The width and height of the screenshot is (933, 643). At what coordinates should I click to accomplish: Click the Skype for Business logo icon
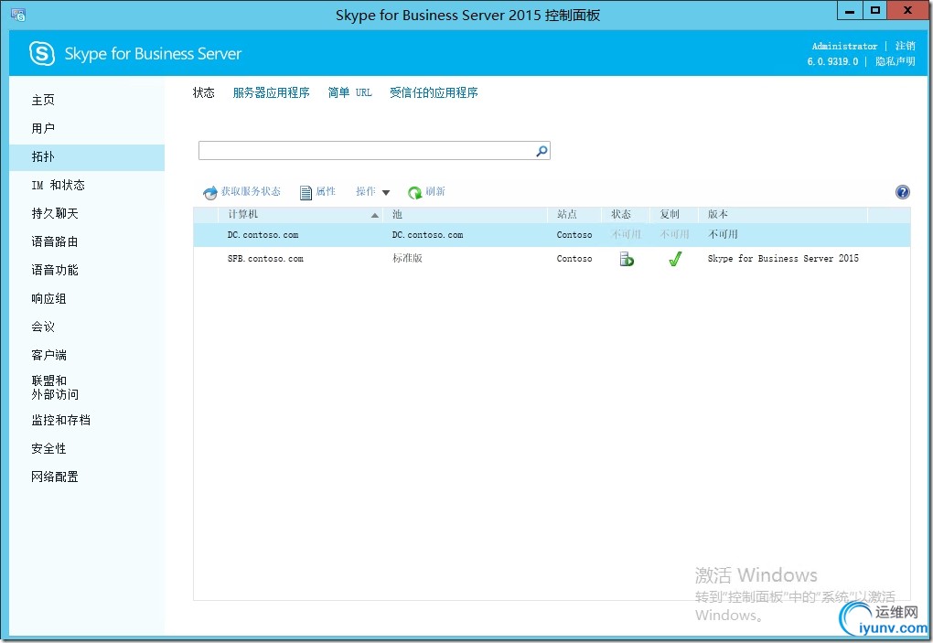42,54
